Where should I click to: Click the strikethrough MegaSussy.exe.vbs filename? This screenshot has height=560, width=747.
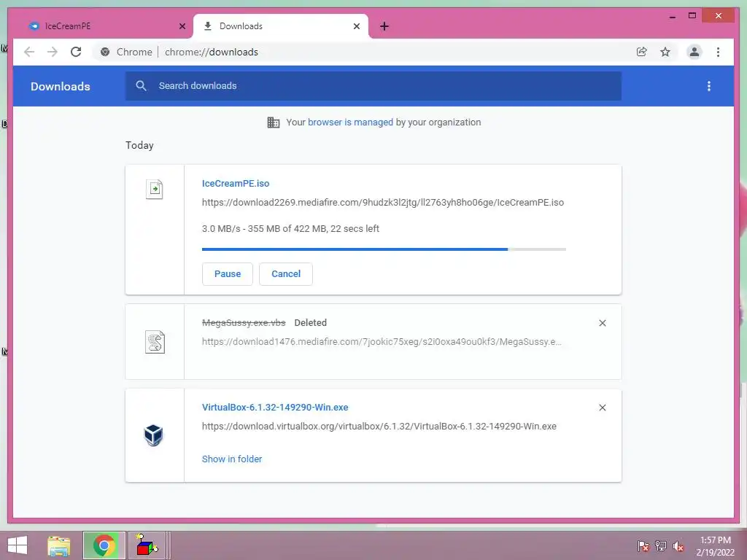tap(244, 323)
